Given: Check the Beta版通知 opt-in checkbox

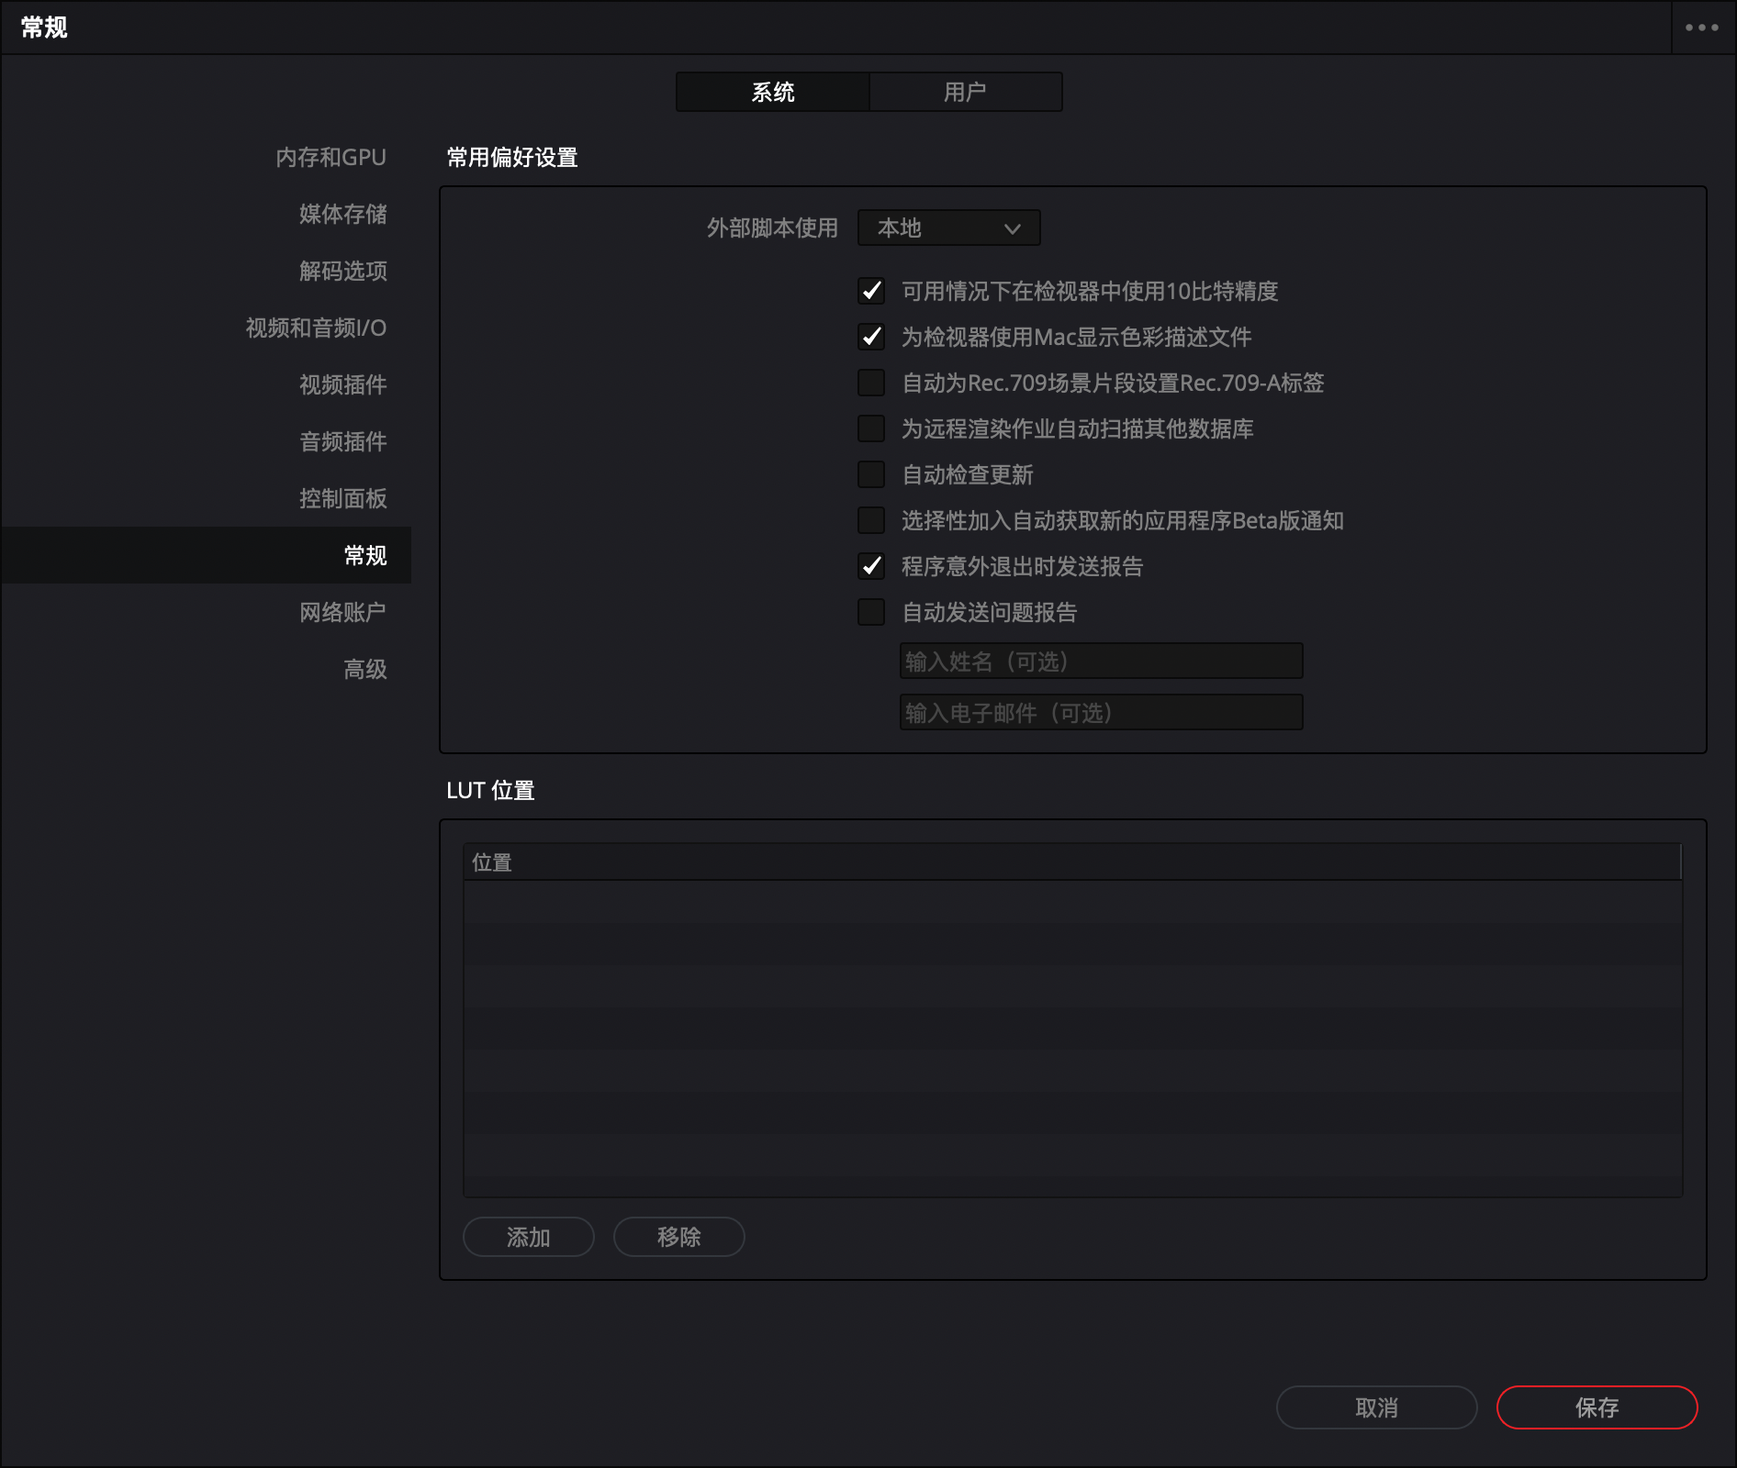Looking at the screenshot, I should point(871,520).
